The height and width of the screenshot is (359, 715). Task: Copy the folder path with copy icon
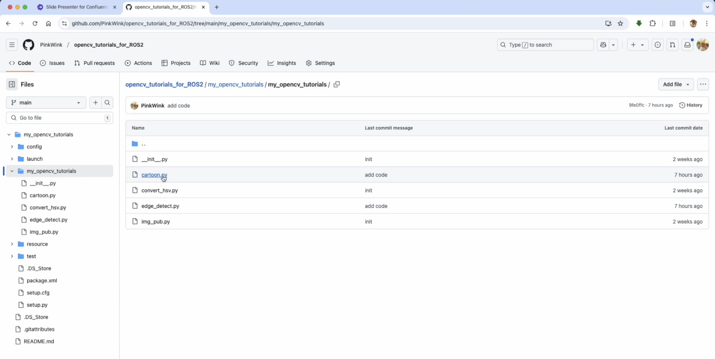[x=337, y=85]
